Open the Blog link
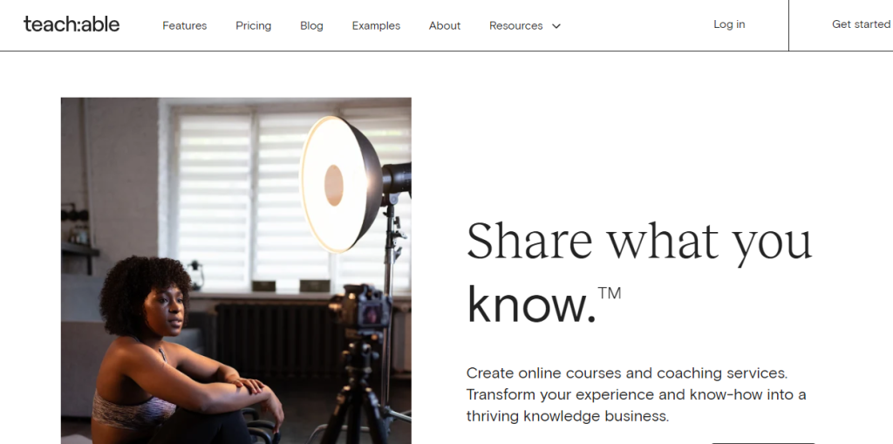The height and width of the screenshot is (444, 893). tap(311, 25)
